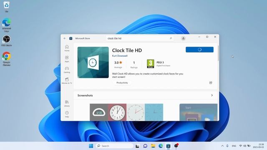
Task: Open Home in the Store sidebar
Action: point(67,48)
